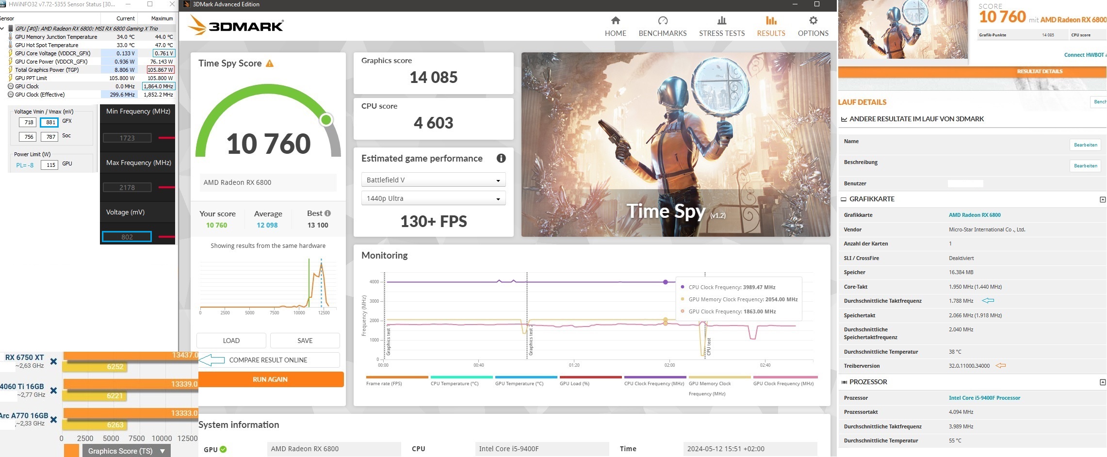This screenshot has height=457, width=1107.
Task: Click the SAVE button
Action: pyautogui.click(x=305, y=341)
